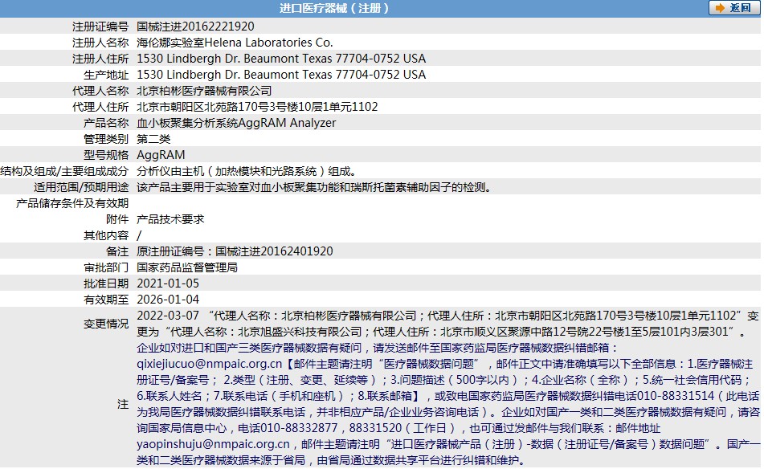The height and width of the screenshot is (469, 764).
Task: Select model value AggRAM
Action: (161, 155)
